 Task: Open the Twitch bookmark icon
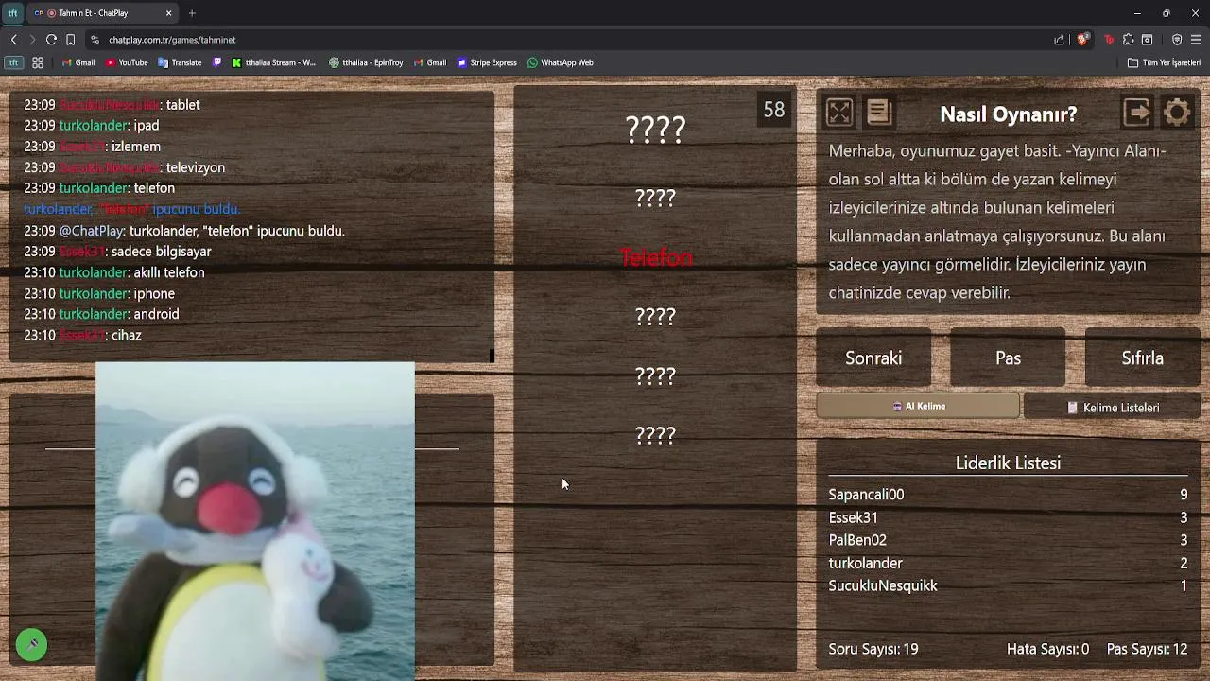[217, 62]
